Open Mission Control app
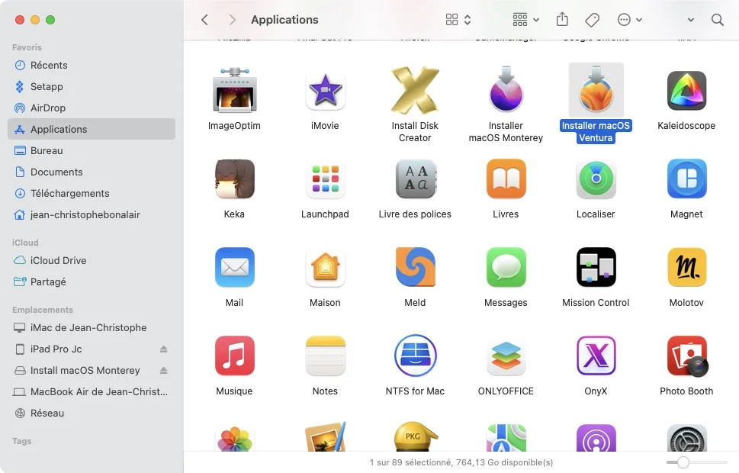739x473 pixels. pos(596,268)
